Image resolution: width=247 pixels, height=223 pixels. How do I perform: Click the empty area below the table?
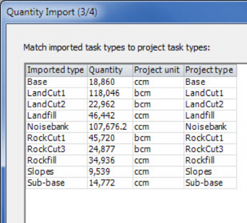[x=136, y=206]
